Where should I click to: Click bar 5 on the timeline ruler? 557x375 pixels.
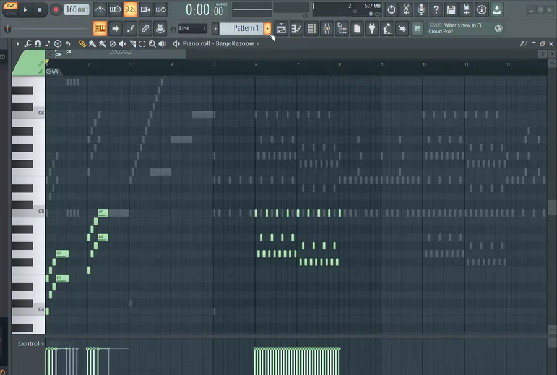(x=214, y=64)
